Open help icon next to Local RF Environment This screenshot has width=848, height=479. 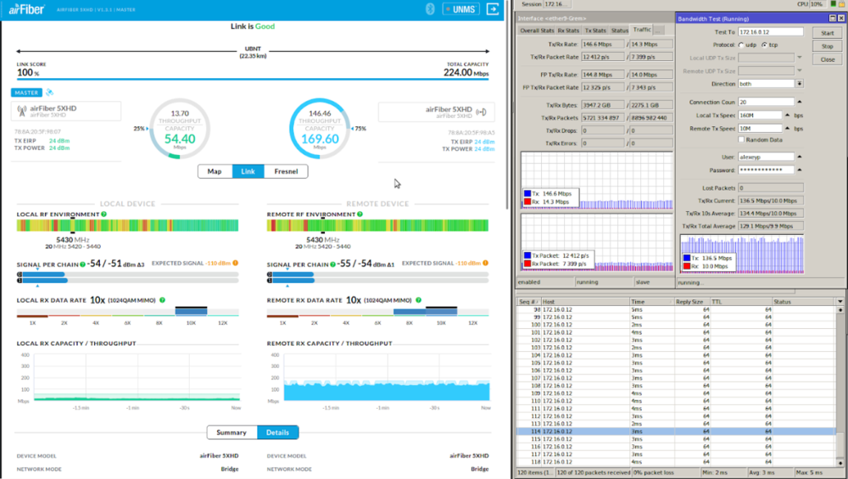click(104, 214)
